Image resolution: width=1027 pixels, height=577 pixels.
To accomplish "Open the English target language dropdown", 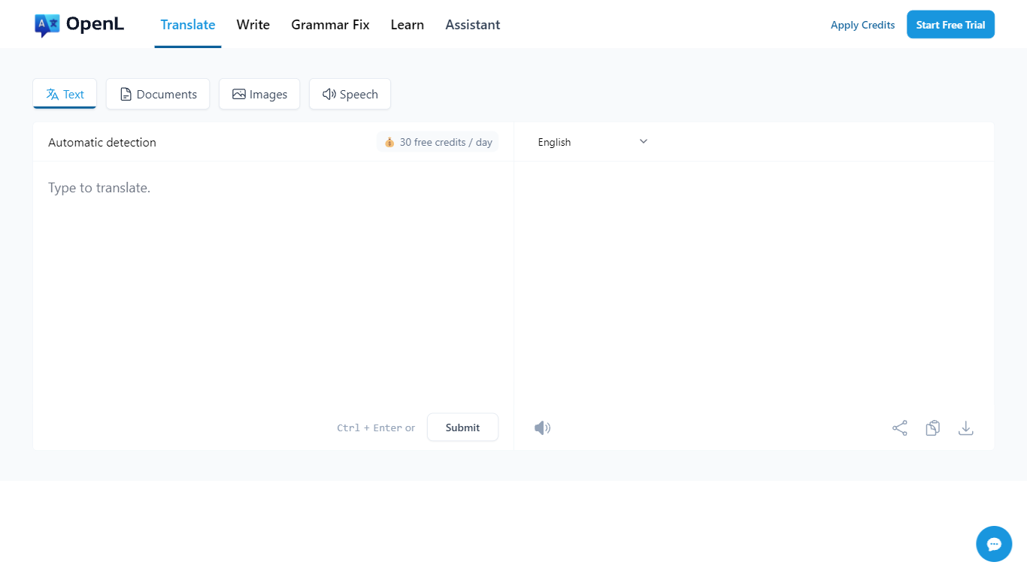I will (x=592, y=142).
